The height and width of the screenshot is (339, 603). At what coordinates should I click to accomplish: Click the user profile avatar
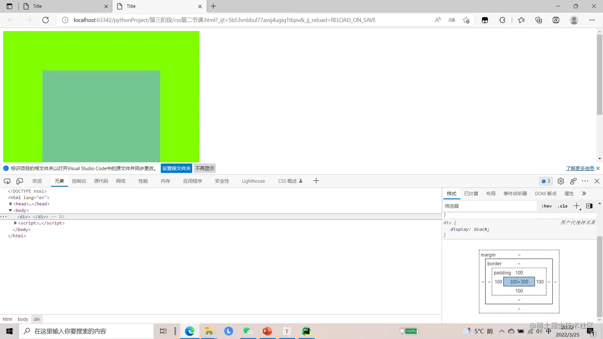pyautogui.click(x=574, y=20)
